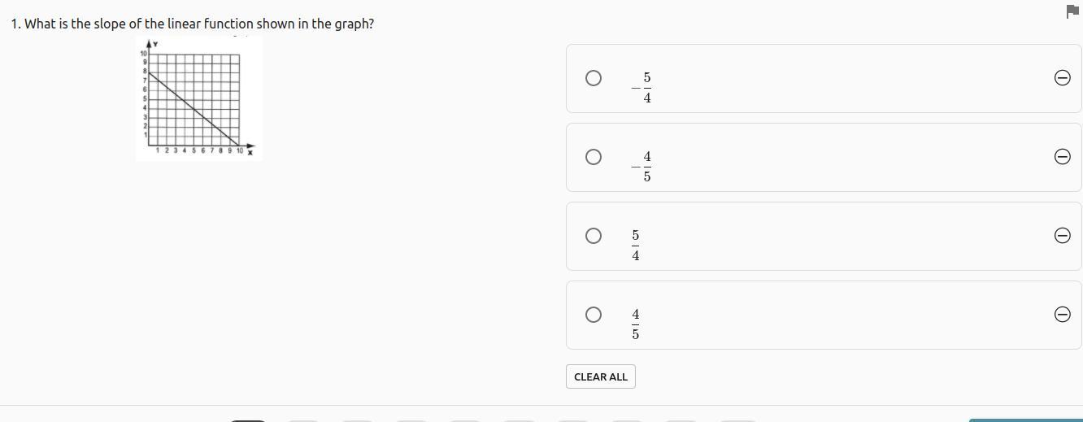Select the −5/4 radio button
The height and width of the screenshot is (422, 1083).
[x=594, y=78]
